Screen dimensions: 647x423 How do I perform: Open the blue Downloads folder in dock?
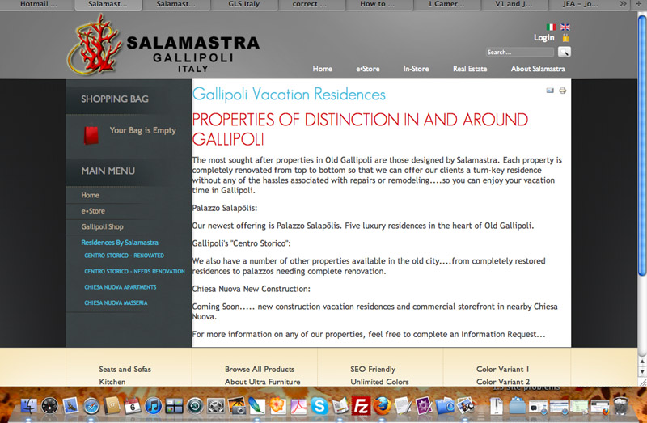pos(517,406)
